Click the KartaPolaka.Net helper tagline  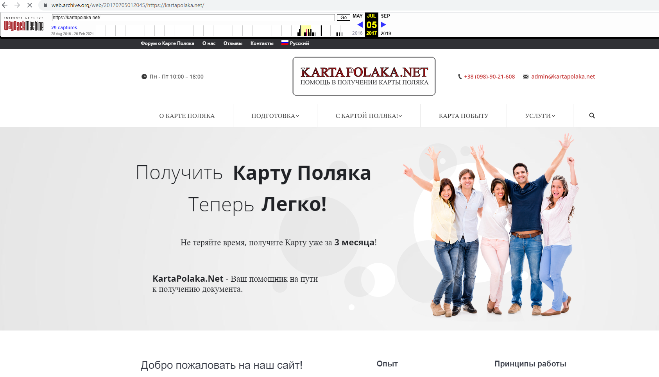point(235,284)
